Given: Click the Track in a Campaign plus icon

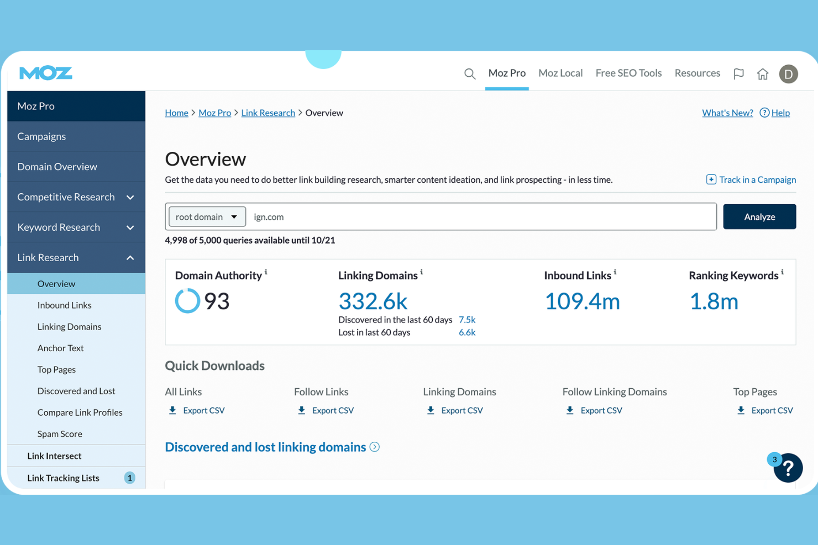Looking at the screenshot, I should click(x=711, y=179).
